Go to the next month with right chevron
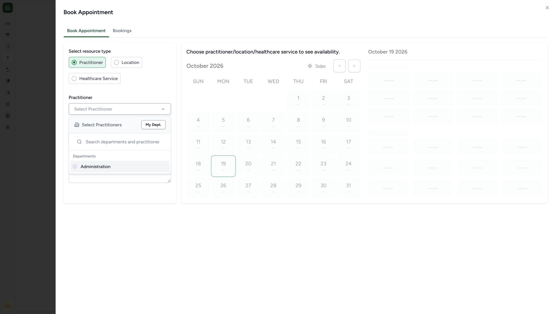The width and height of the screenshot is (555, 314). (354, 66)
